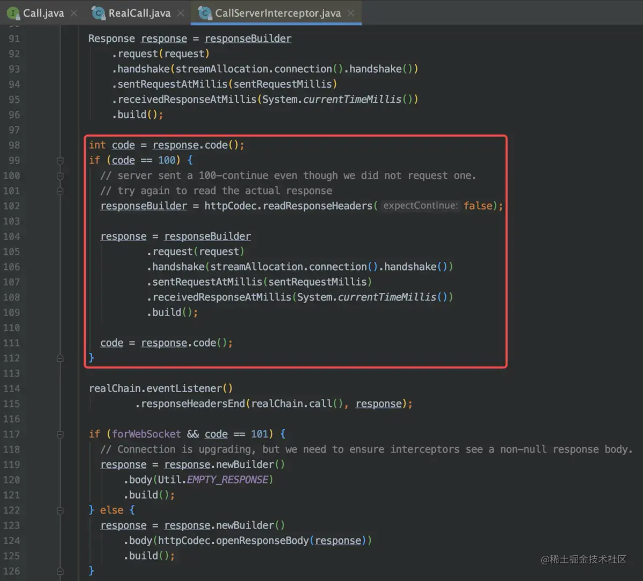
Task: Click comment 'try again to read the actual response'
Action: point(216,191)
